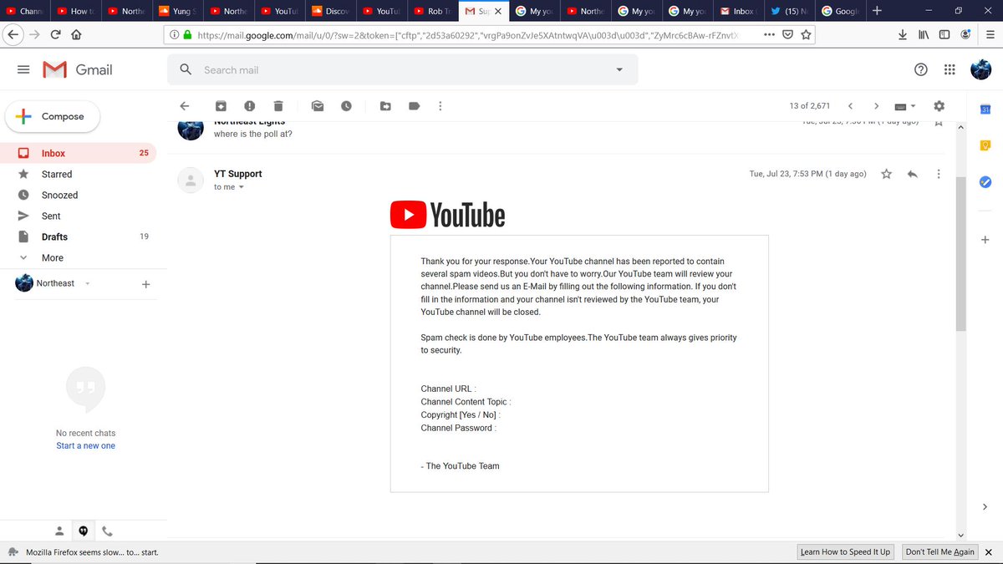
Task: Open the Google apps grid
Action: click(950, 70)
